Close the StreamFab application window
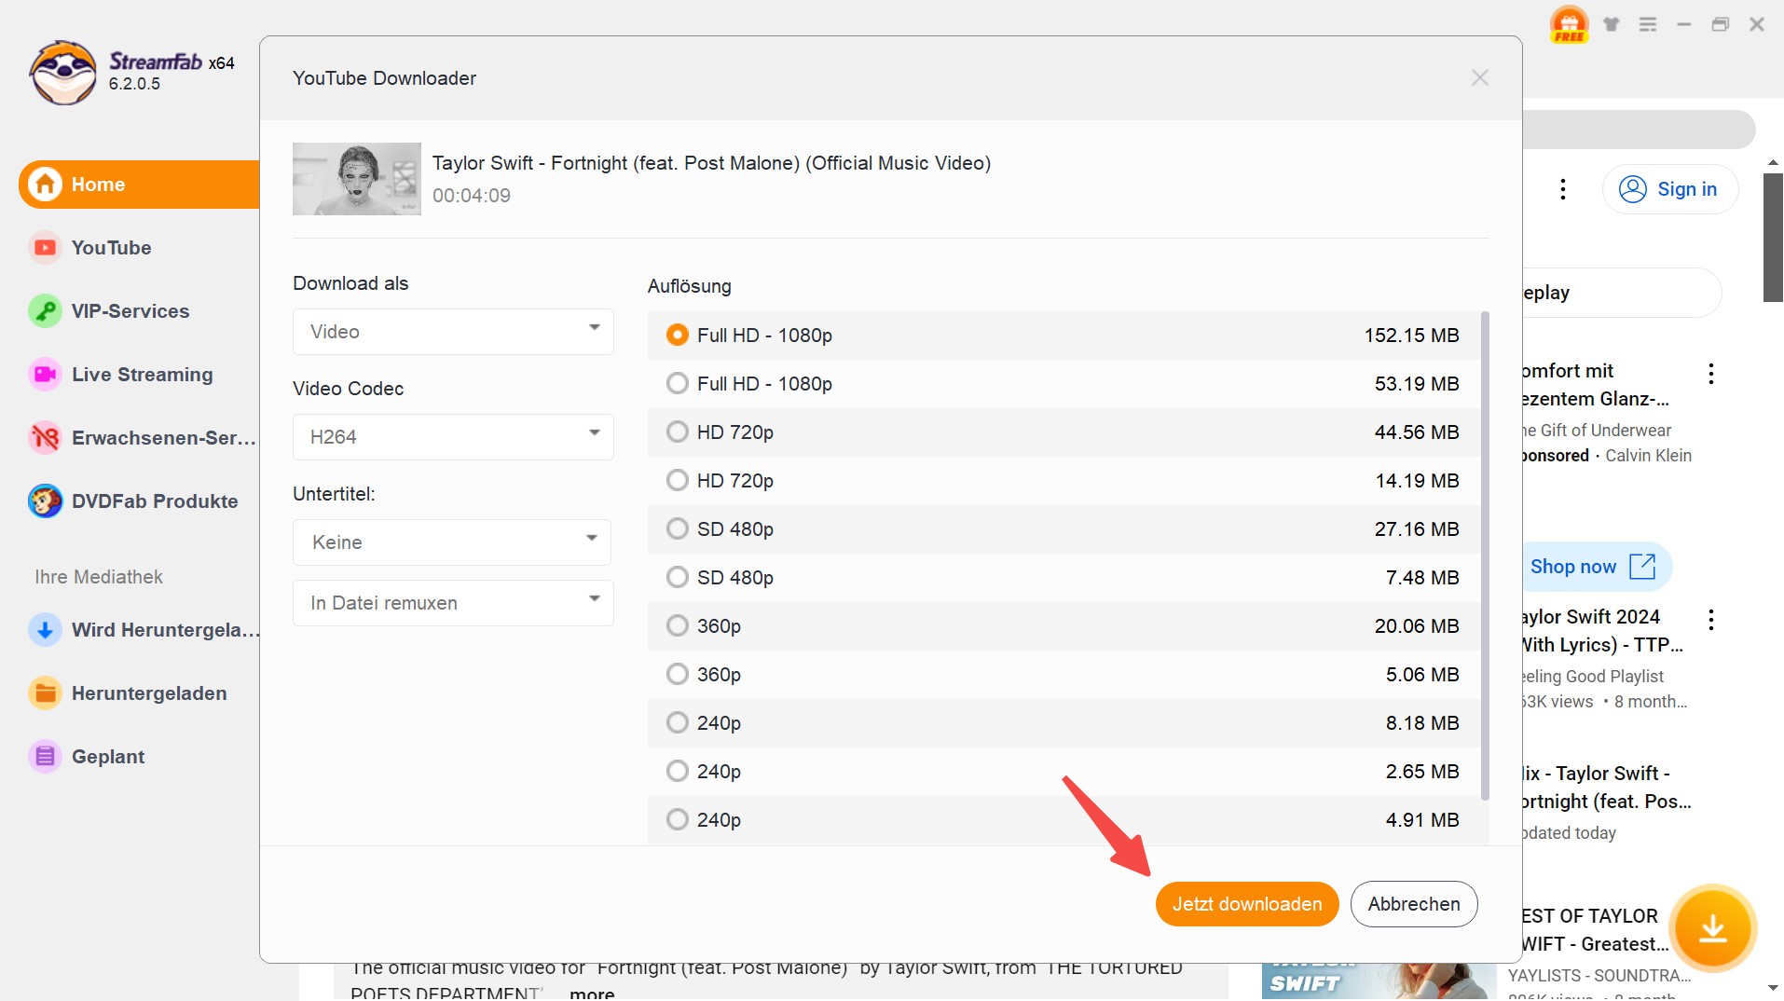 tap(1757, 24)
